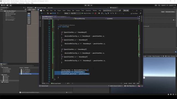Image resolution: width=177 pixels, height=99 pixels.
Task: Click the bookmark icon in VS toolbar
Action: click(116, 13)
